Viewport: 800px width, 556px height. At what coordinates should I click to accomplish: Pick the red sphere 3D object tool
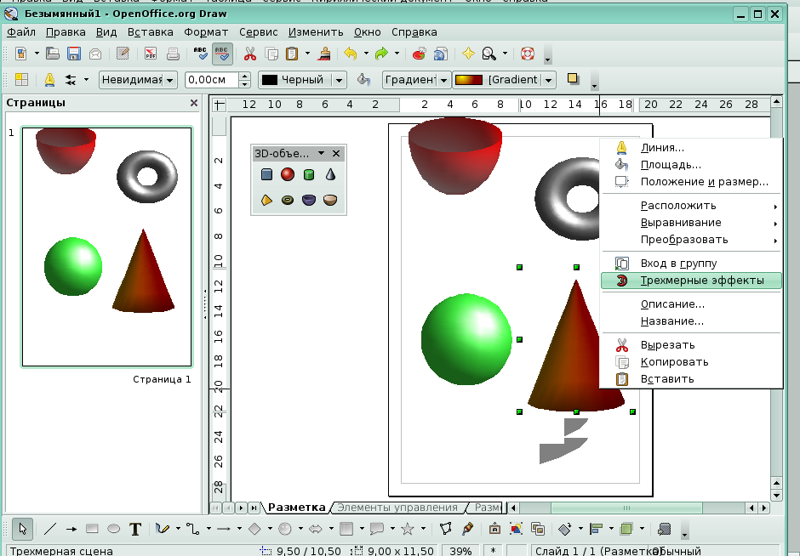288,174
